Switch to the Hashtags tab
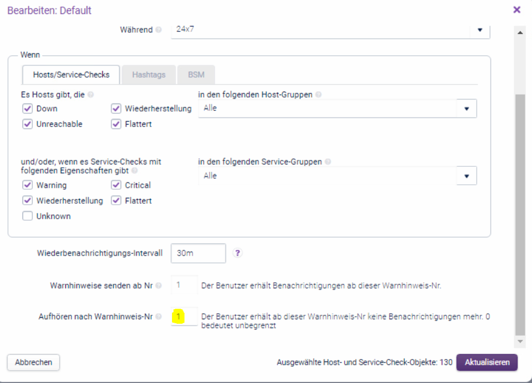This screenshot has width=532, height=383. 149,75
